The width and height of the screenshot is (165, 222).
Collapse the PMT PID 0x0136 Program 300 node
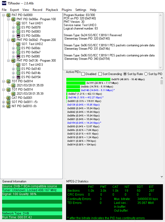(9, 61)
